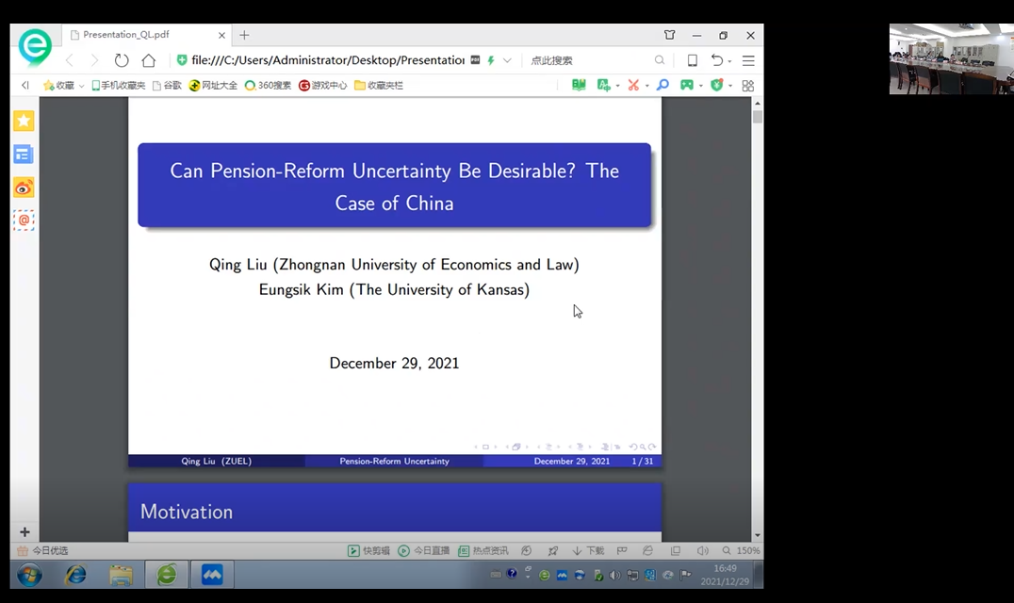Open the sidebar news feed icon
Image resolution: width=1014 pixels, height=603 pixels.
click(24, 155)
